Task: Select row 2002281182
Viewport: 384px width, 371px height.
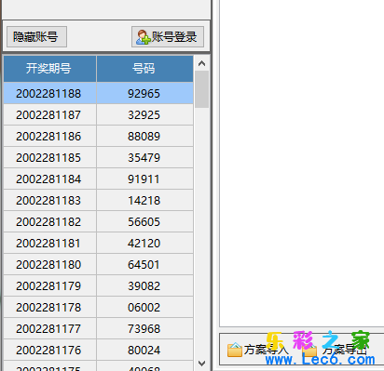Action: [x=99, y=221]
